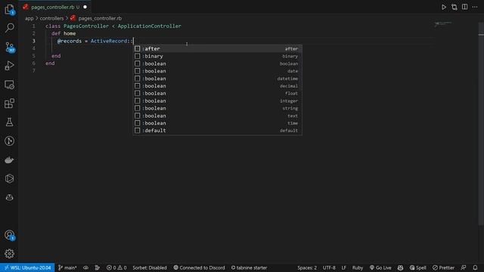Open problems via errors and warnings count
Viewport: 484px width, 272px height.
tap(116, 267)
